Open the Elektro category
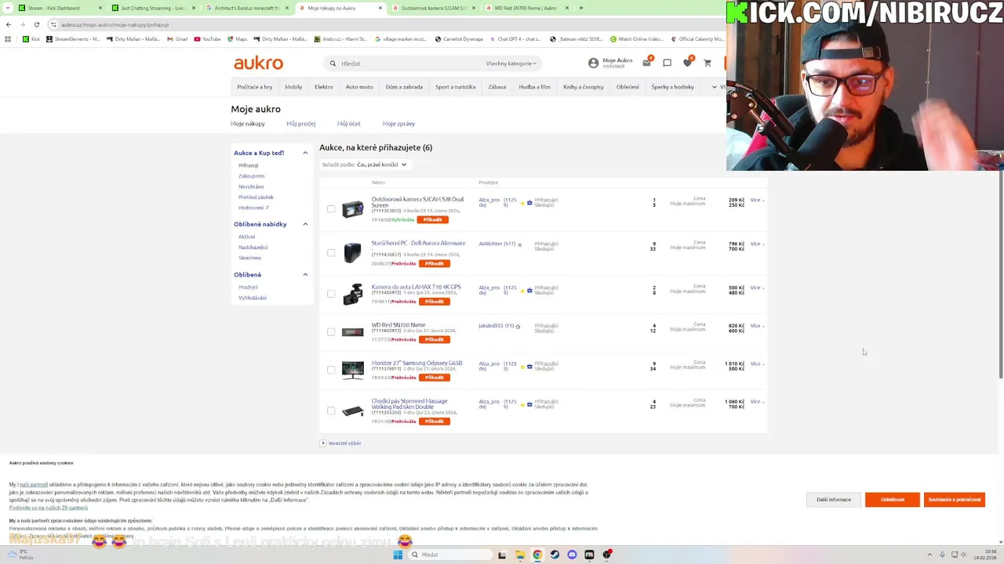The width and height of the screenshot is (1004, 564). [x=324, y=87]
